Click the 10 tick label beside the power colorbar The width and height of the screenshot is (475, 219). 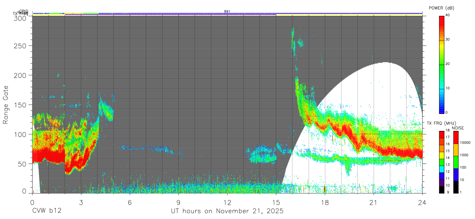tap(447, 88)
